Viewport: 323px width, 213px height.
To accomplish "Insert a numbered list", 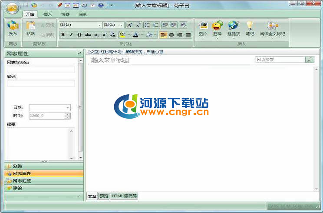I will pos(156,25).
